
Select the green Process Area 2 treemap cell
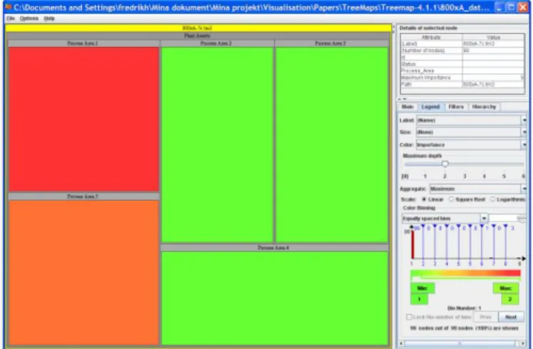(217, 145)
